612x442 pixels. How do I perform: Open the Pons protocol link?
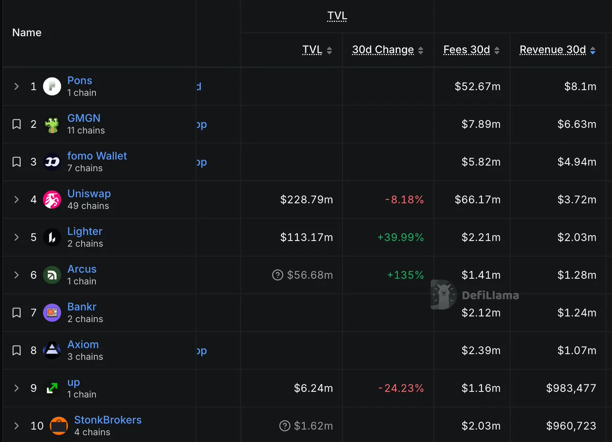click(x=80, y=81)
